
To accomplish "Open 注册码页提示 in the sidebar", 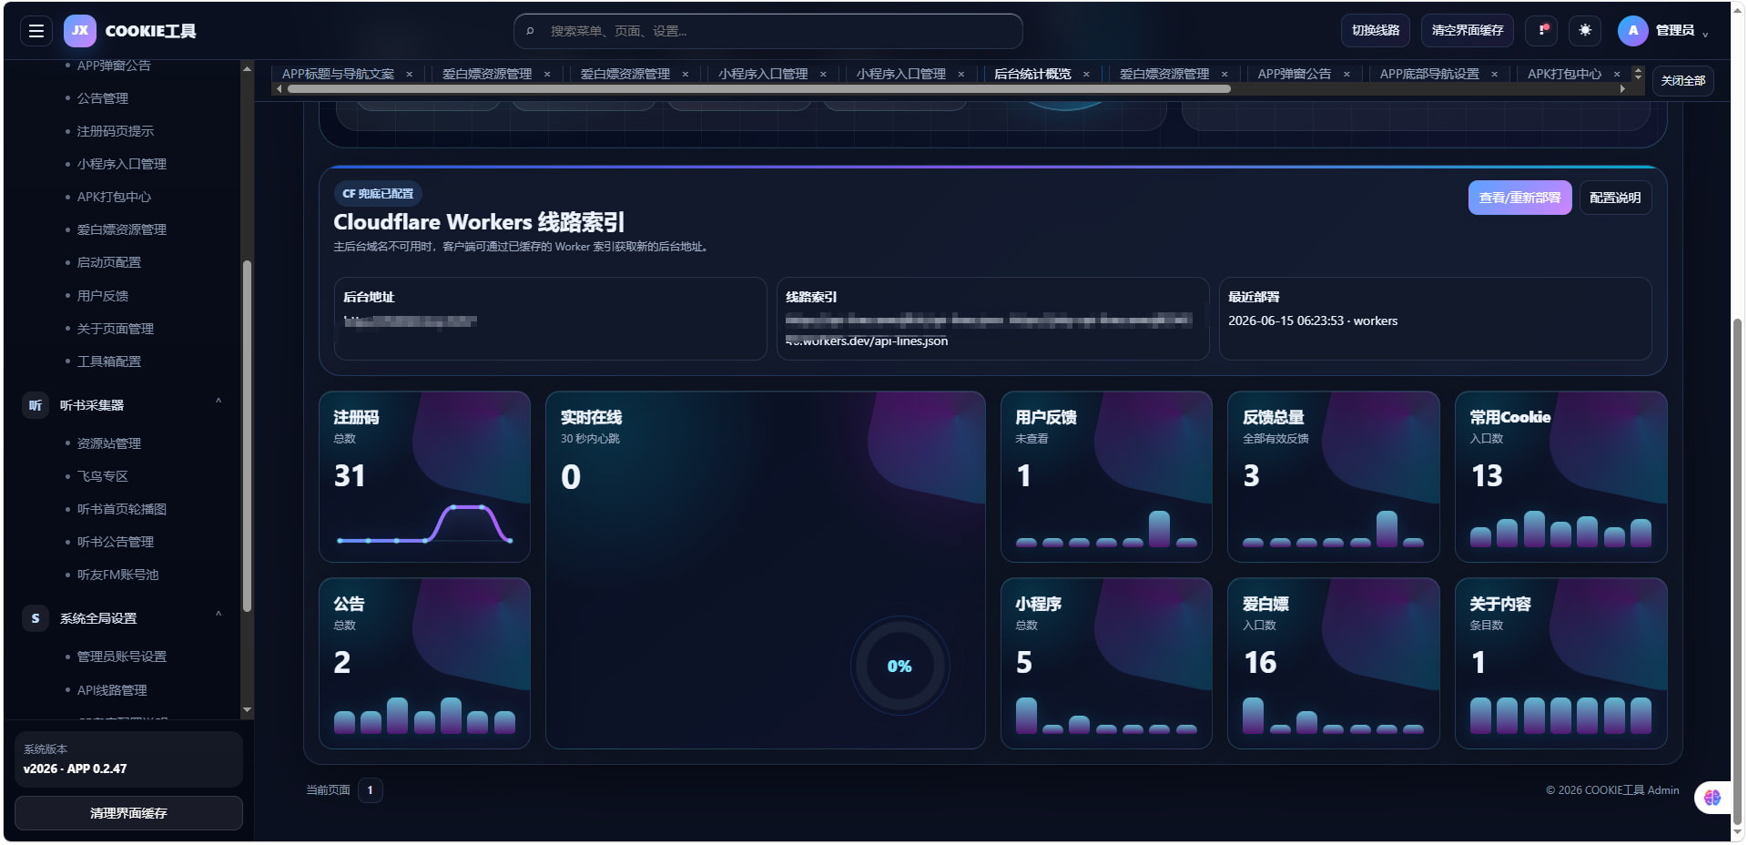I will point(116,131).
